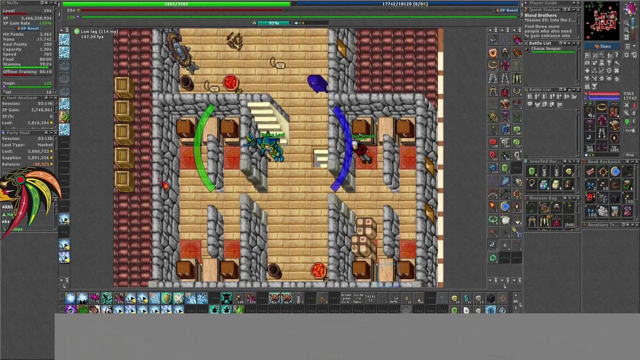
Task: Toggle the skull filter in Battle List
Action: tap(545, 104)
